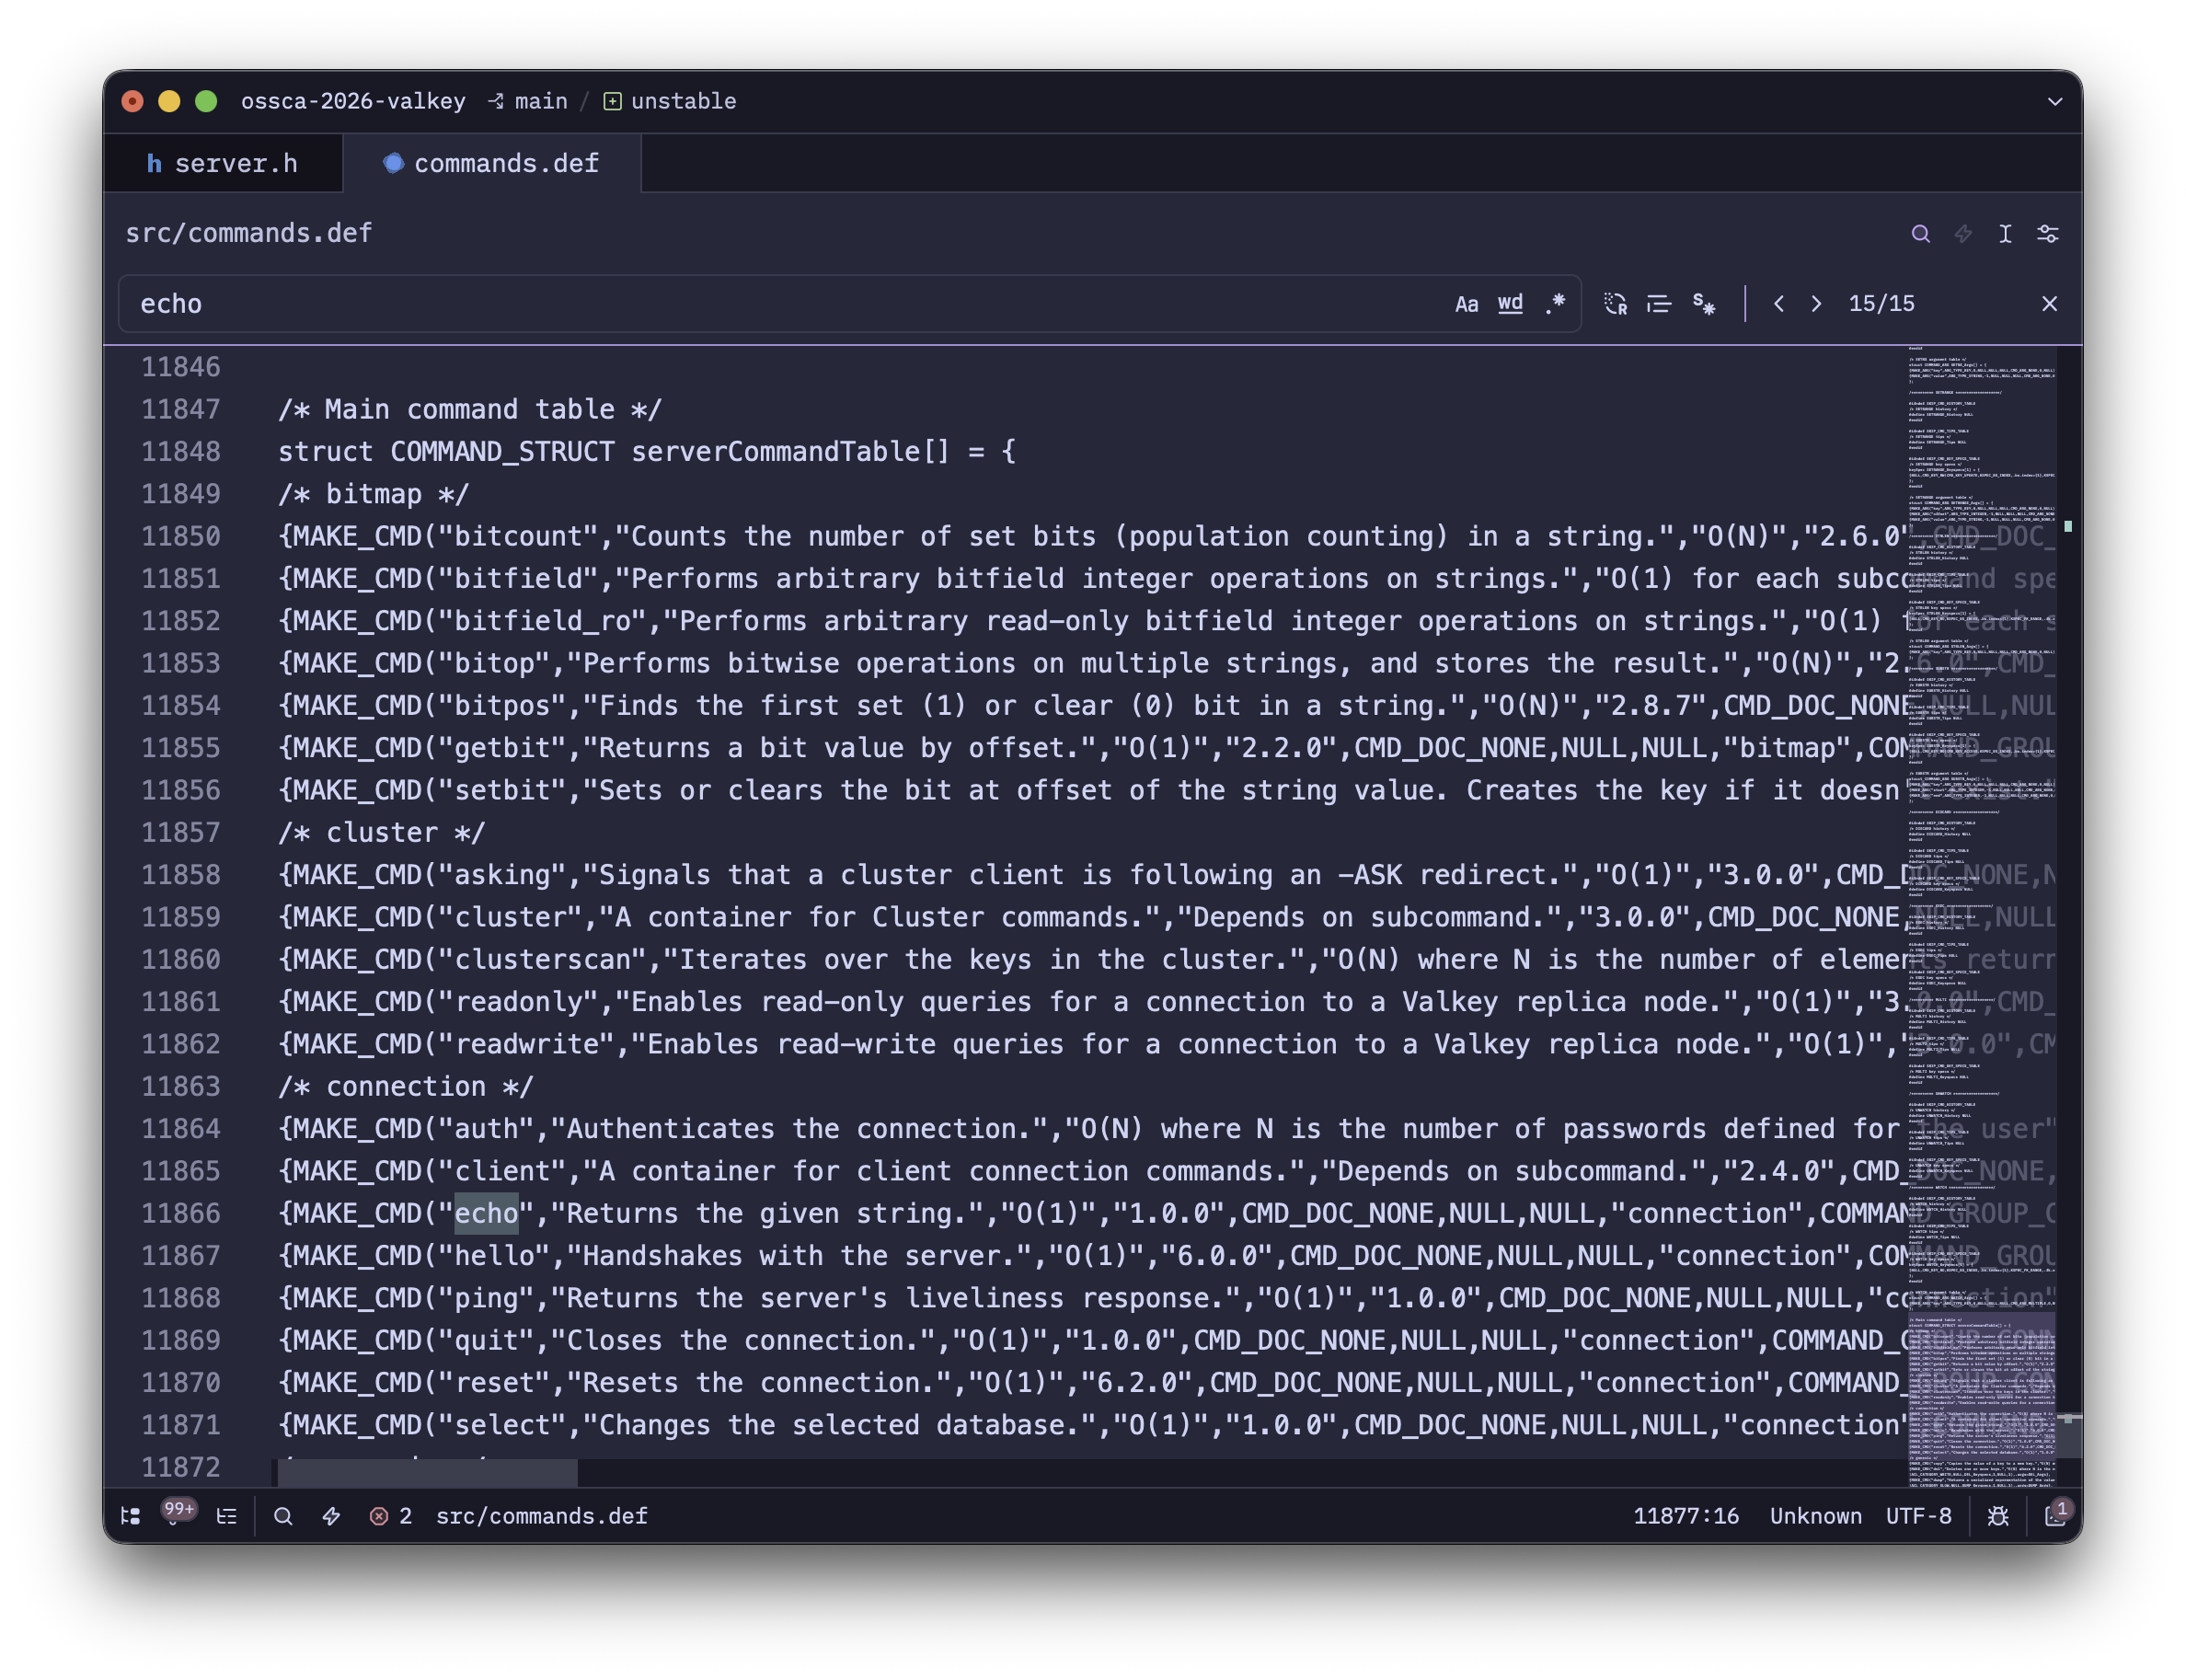
Task: Enable regex search mode
Action: (x=1554, y=304)
